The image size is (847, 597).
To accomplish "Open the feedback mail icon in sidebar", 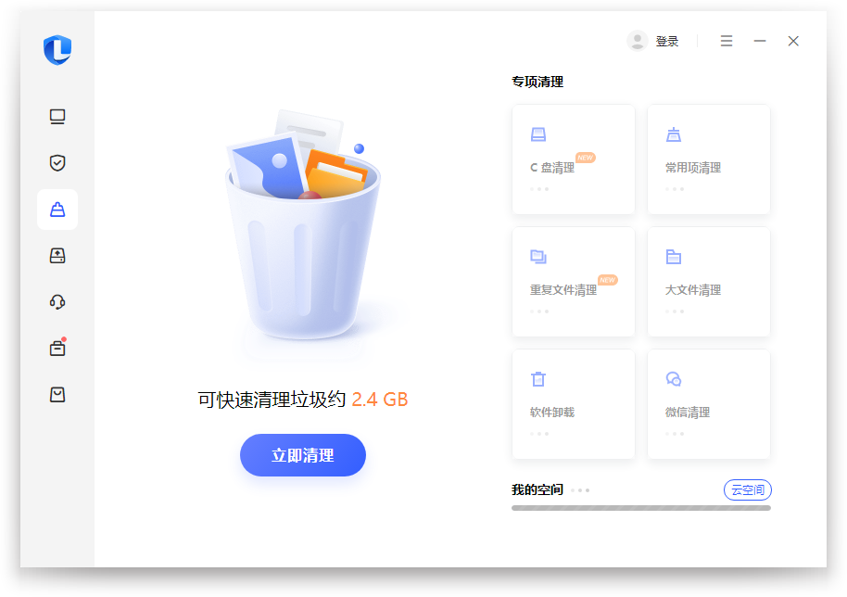I will coord(57,394).
